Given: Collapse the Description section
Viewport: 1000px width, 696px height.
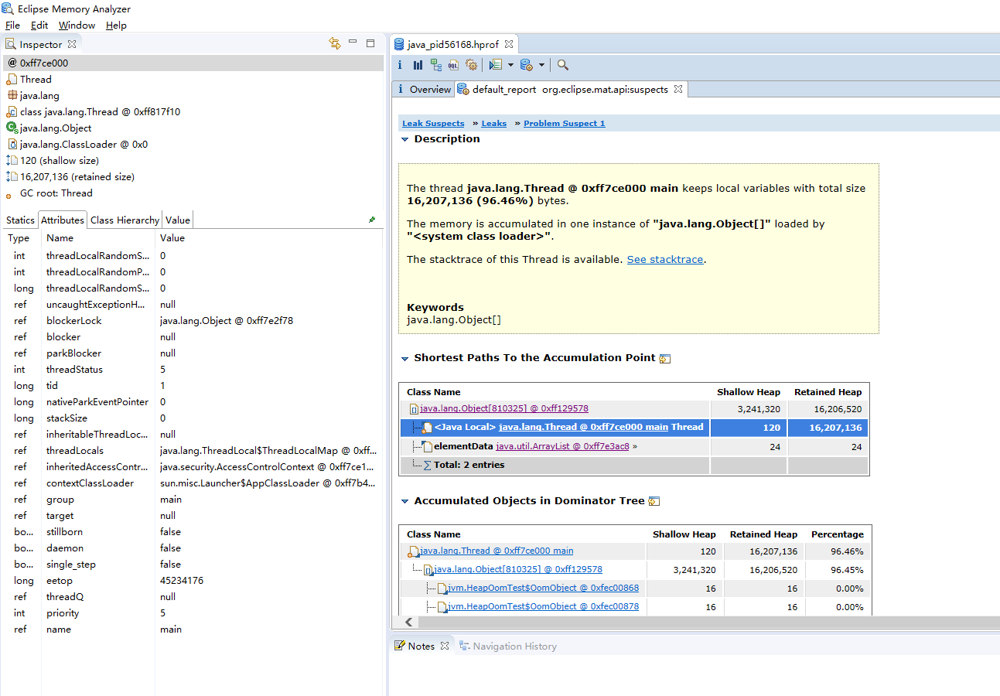Looking at the screenshot, I should click(404, 139).
